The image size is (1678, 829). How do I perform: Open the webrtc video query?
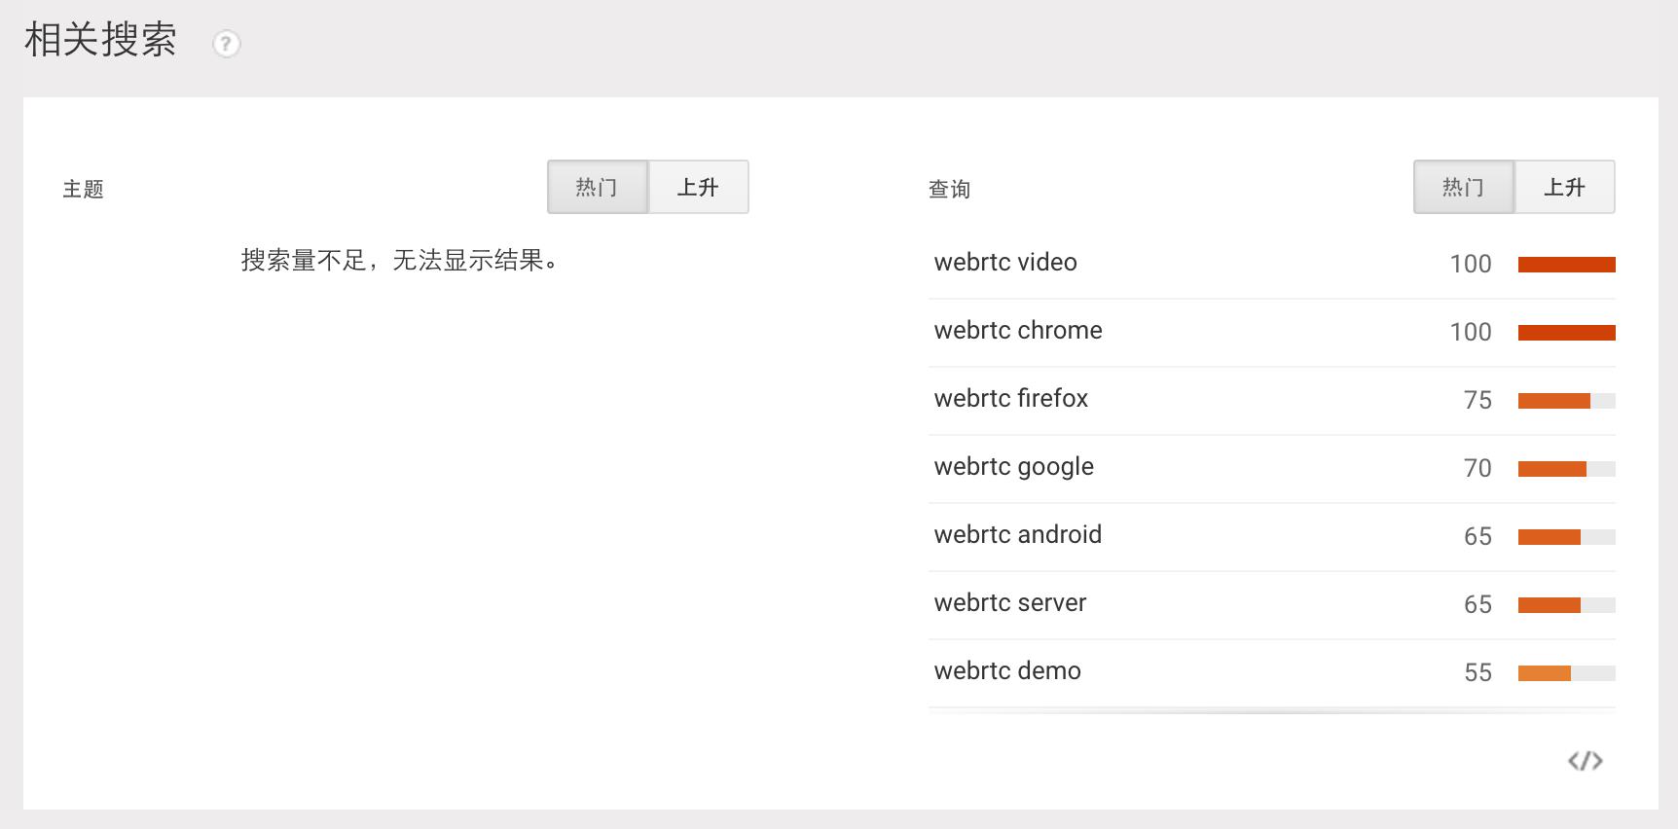pos(1005,263)
